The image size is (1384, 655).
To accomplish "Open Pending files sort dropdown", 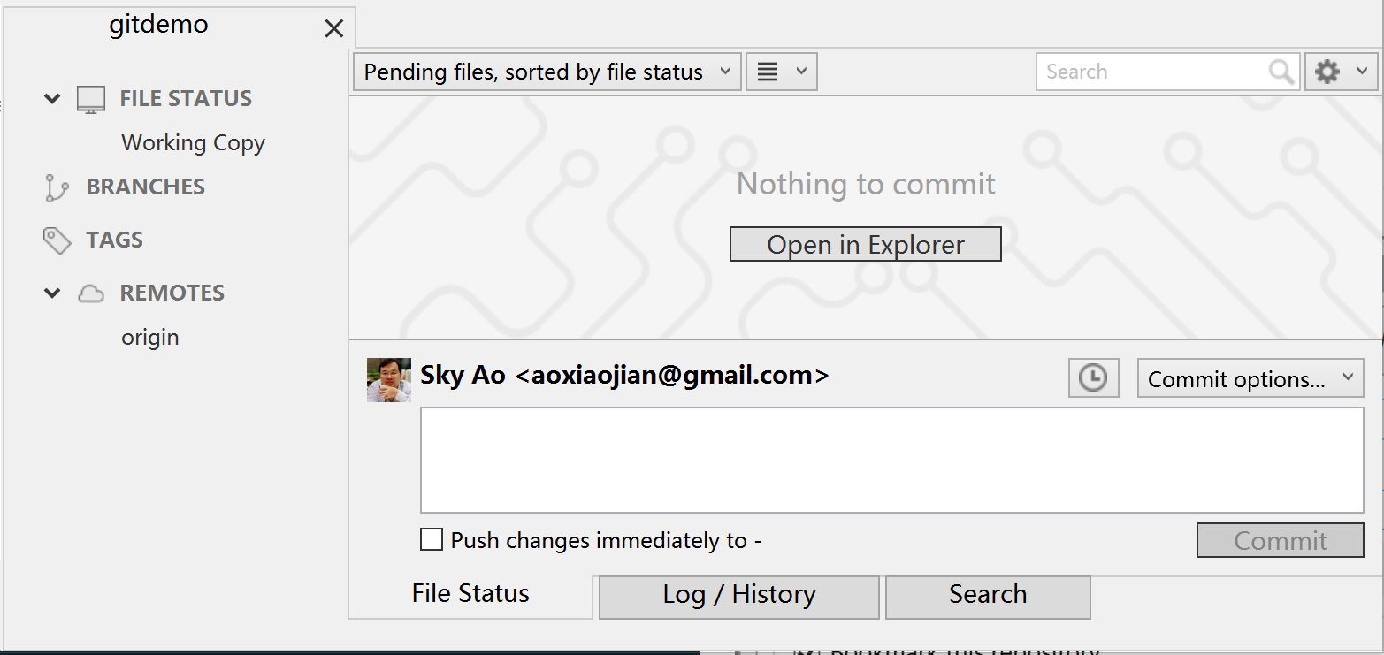I will click(x=547, y=72).
